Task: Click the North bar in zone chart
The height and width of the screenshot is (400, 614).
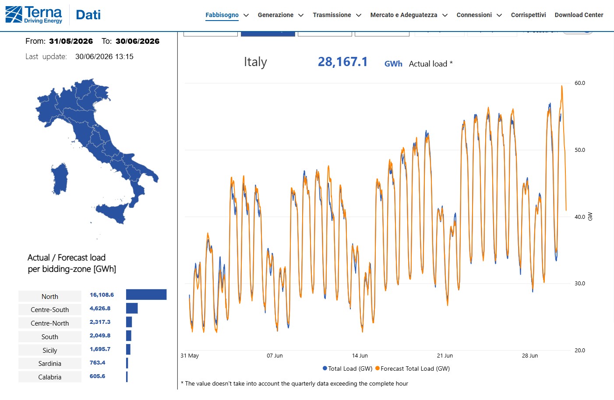Action: [146, 295]
